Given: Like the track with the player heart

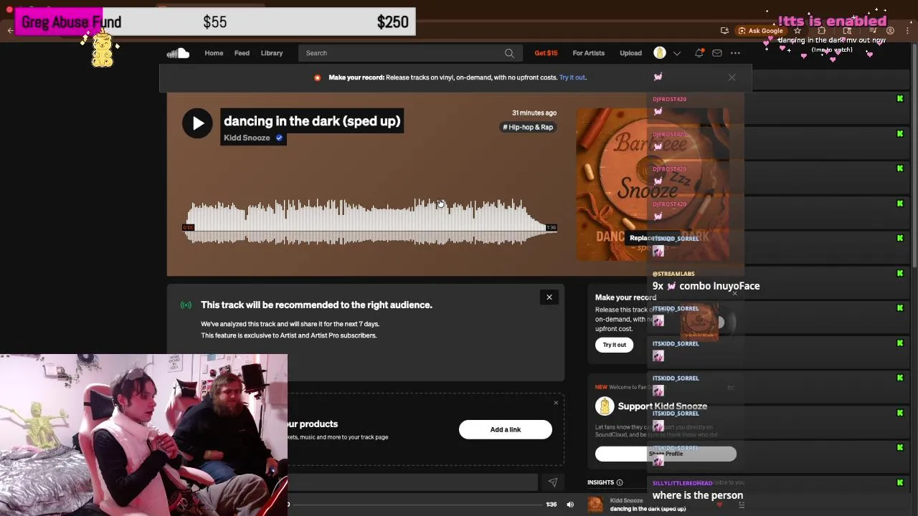Looking at the screenshot, I should coord(719,505).
